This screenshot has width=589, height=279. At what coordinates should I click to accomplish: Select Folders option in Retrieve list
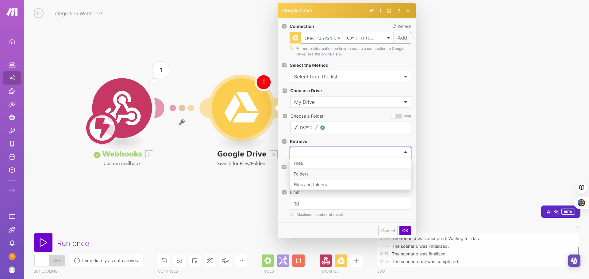click(x=350, y=174)
